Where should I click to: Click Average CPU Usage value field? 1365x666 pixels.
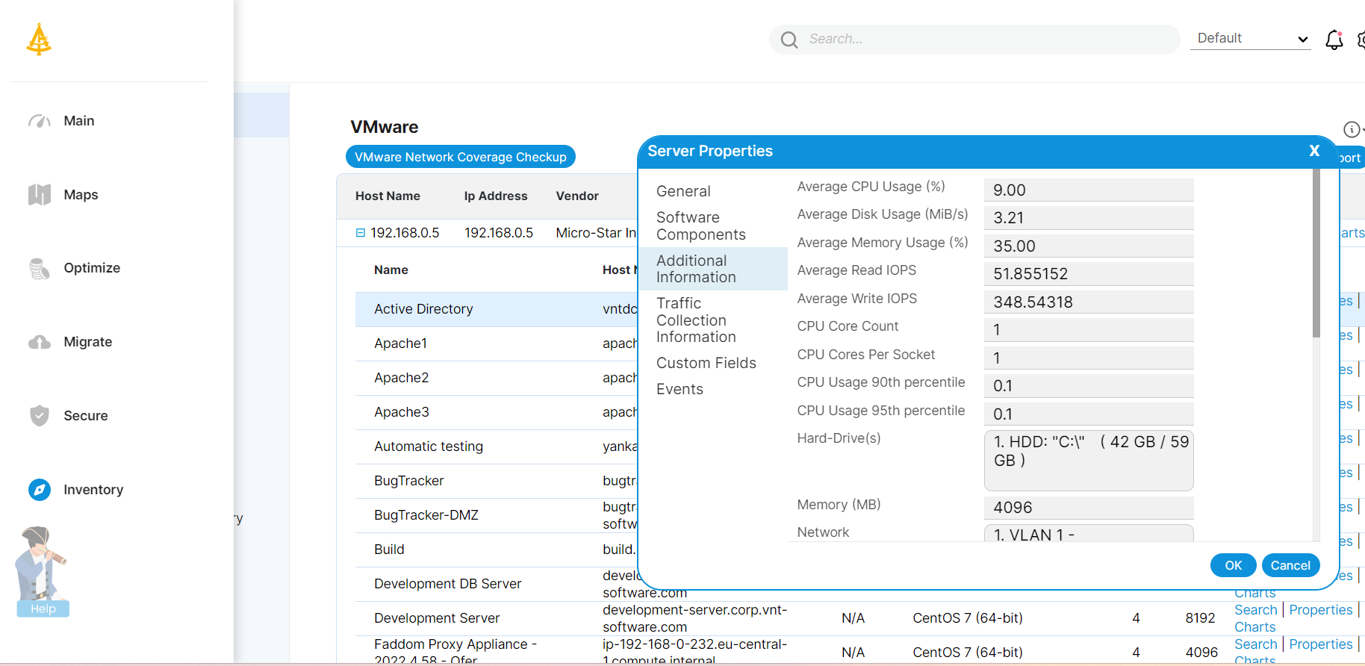1089,190
